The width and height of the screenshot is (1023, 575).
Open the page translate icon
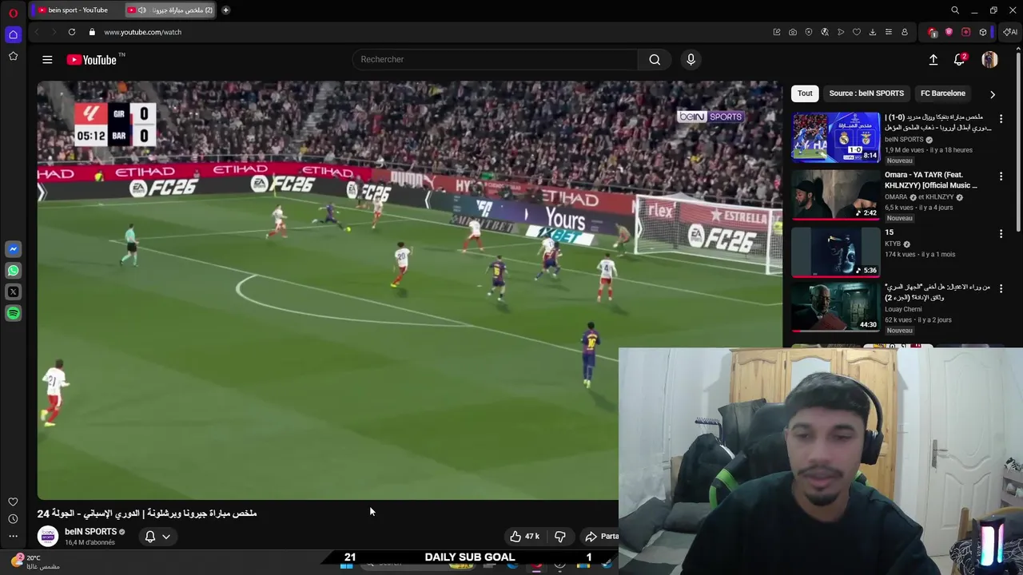point(824,32)
